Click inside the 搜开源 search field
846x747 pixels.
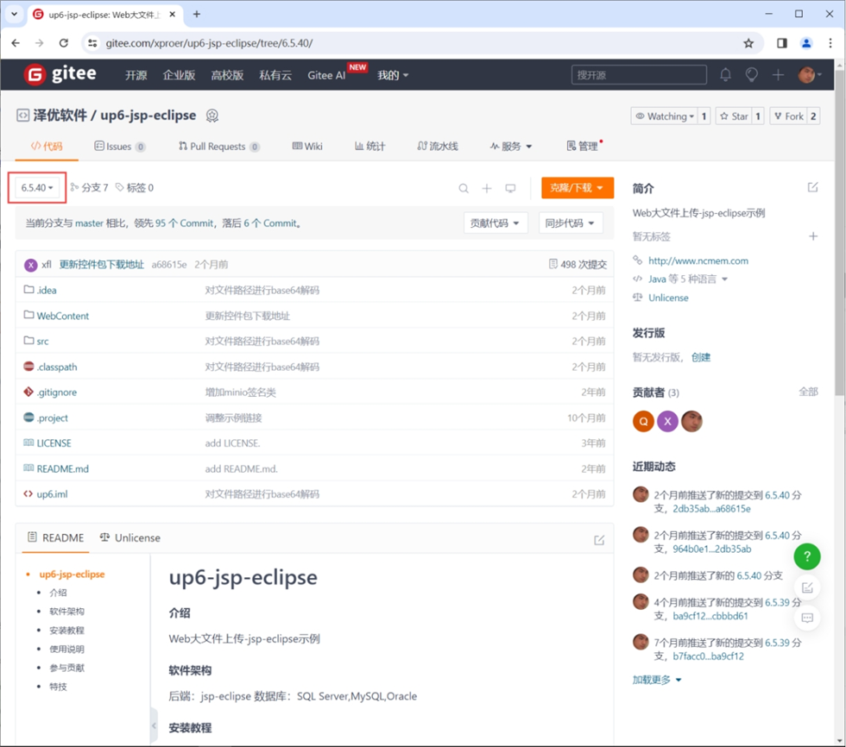639,75
